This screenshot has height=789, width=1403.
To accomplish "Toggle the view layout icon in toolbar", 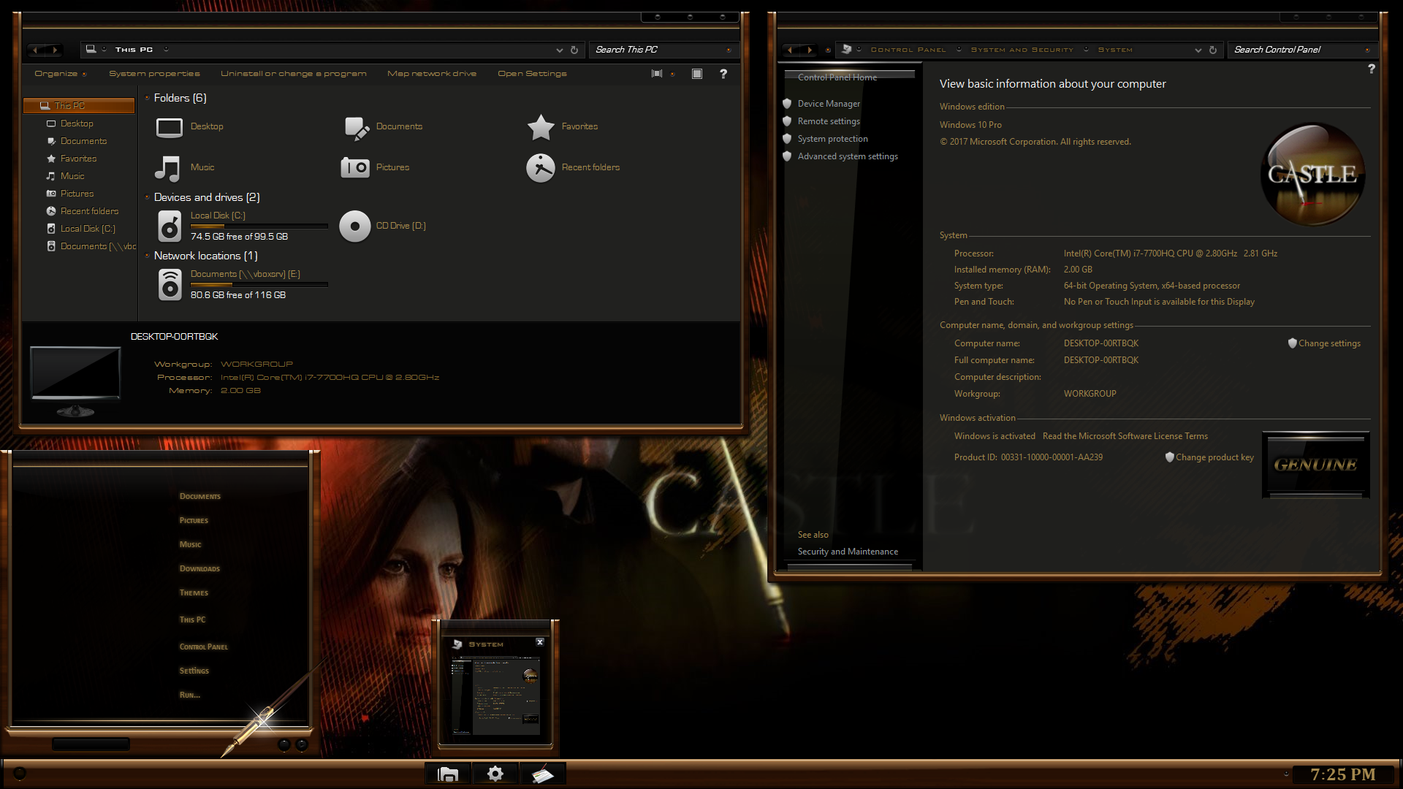I will pos(657,73).
